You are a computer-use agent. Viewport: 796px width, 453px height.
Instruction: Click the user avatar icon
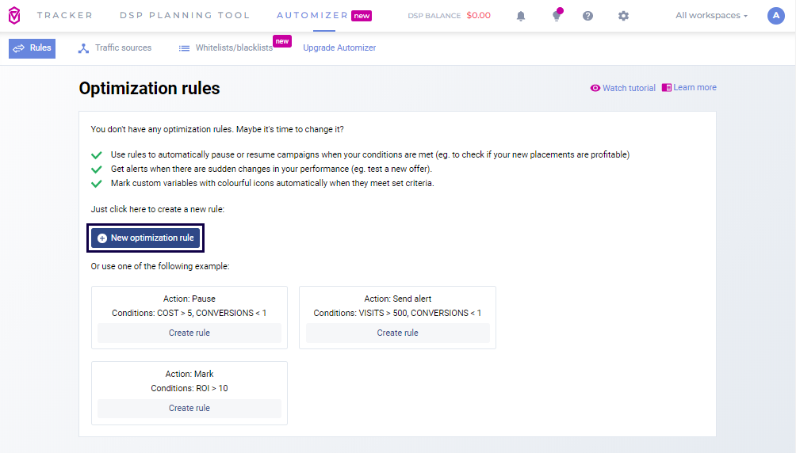[x=775, y=16]
